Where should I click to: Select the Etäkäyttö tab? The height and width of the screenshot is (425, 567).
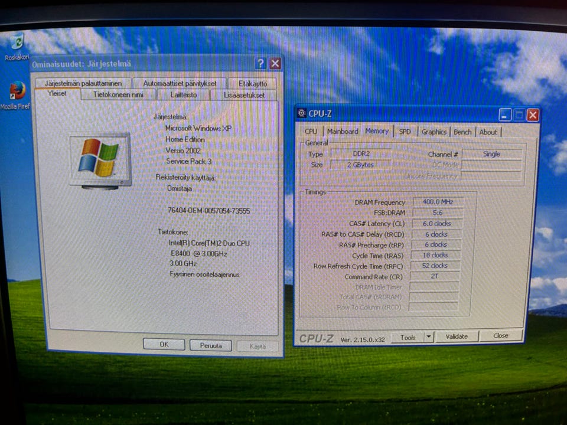point(253,83)
